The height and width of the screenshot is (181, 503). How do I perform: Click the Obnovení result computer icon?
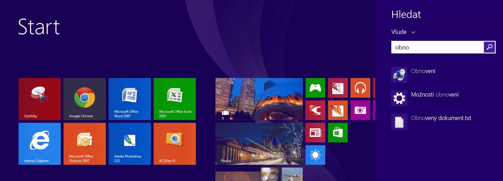click(x=399, y=75)
